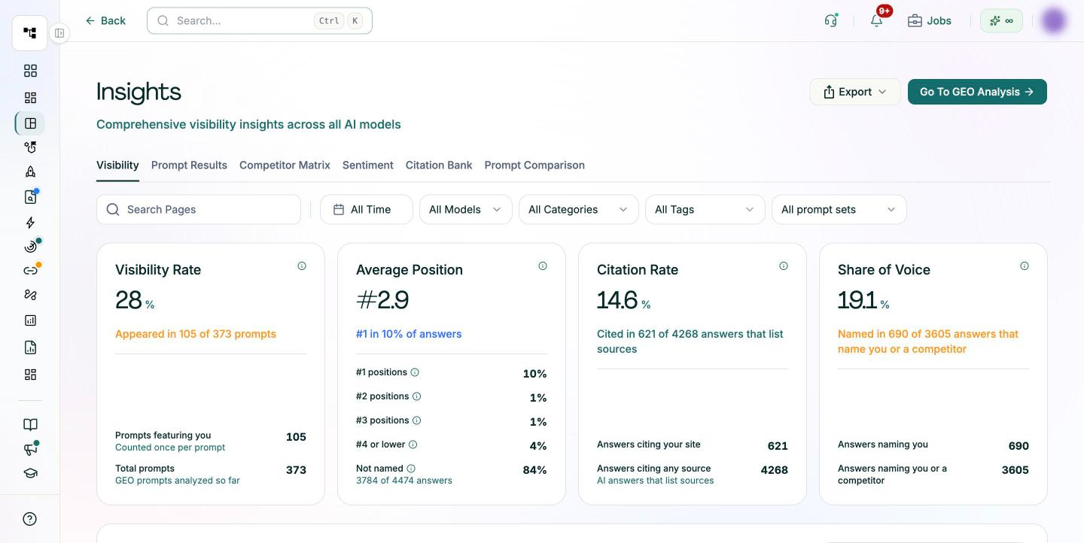Focus the Search Pages input
The image size is (1084, 543).
point(199,209)
